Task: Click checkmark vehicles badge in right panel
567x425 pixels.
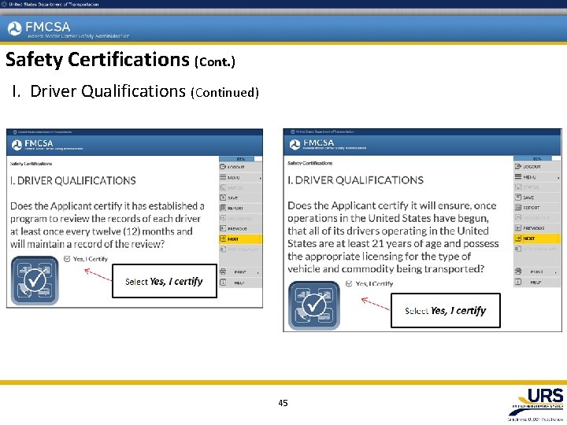Action: click(x=314, y=305)
